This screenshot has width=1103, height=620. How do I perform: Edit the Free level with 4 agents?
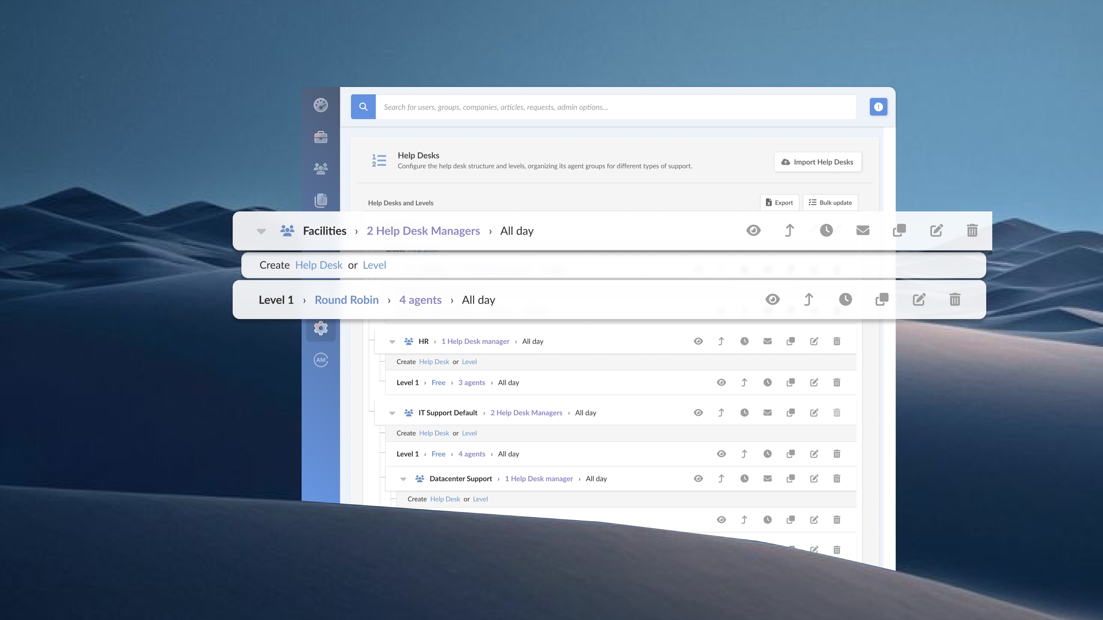(x=814, y=454)
